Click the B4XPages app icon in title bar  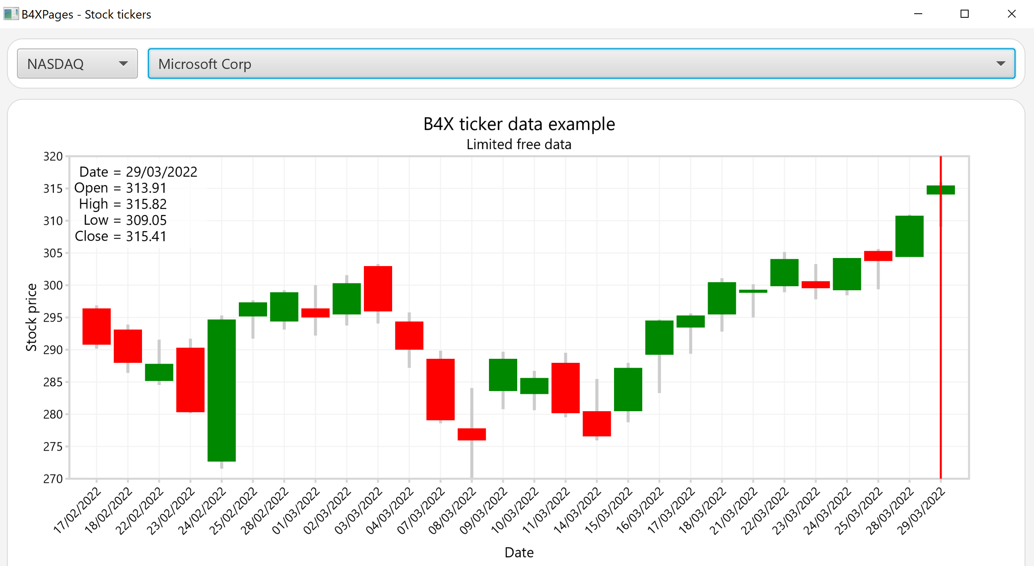pyautogui.click(x=10, y=14)
